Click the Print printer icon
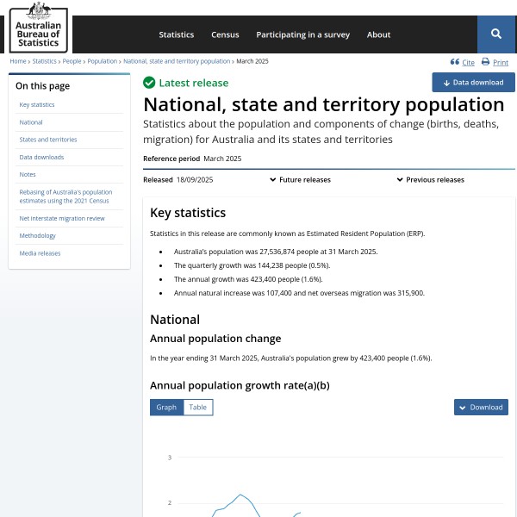Image resolution: width=517 pixels, height=517 pixels. tap(485, 62)
